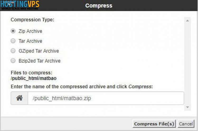Focus the /public_html/matbao.zip archive name field
The image size is (198, 131).
[x=106, y=98]
